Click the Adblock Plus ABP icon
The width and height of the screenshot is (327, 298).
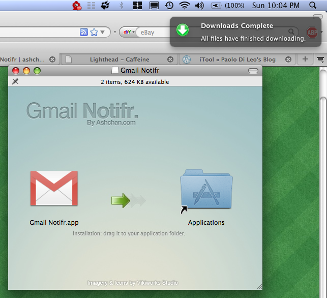[312, 33]
